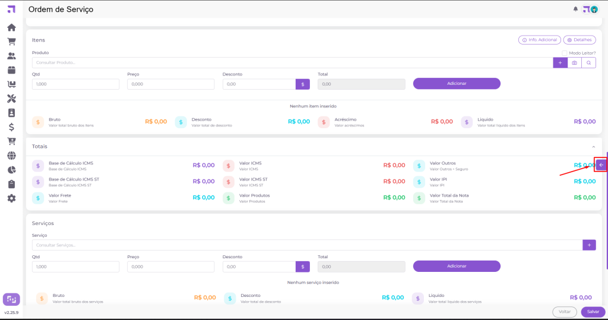This screenshot has height=320, width=608.
Task: Enable the Modo Leitor checkbox
Action: coord(564,53)
